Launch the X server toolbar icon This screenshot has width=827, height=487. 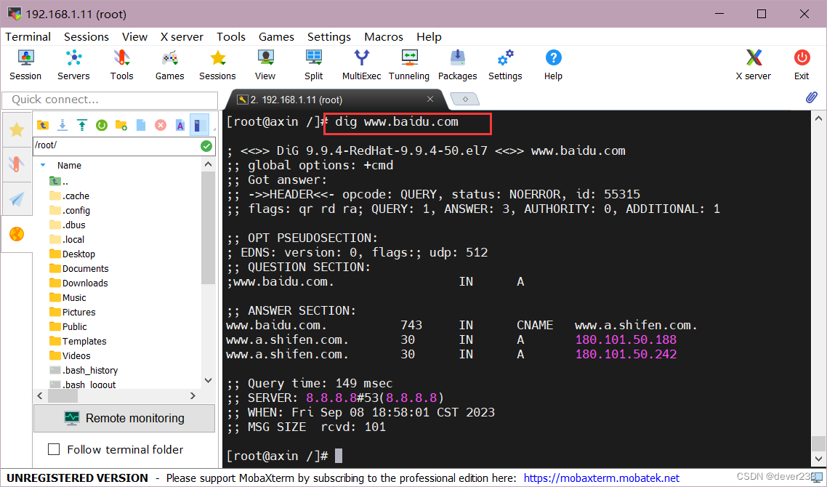(754, 65)
